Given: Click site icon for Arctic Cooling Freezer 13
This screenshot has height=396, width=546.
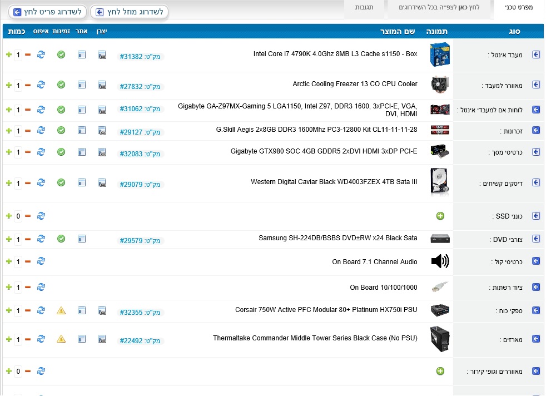Looking at the screenshot, I should tap(82, 85).
